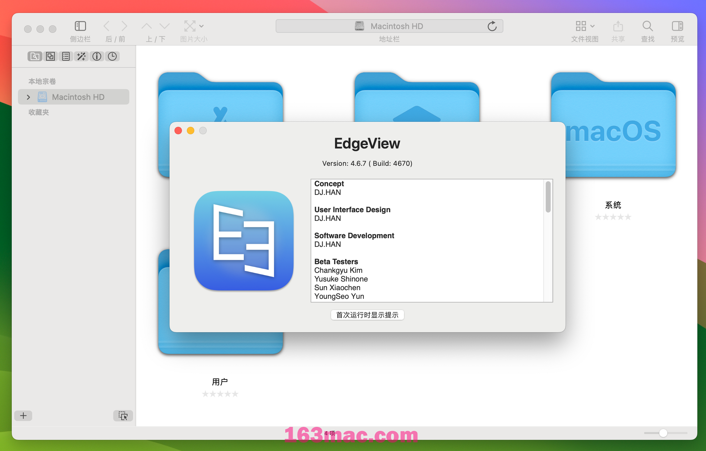Move down with the down chevron

coord(165,26)
